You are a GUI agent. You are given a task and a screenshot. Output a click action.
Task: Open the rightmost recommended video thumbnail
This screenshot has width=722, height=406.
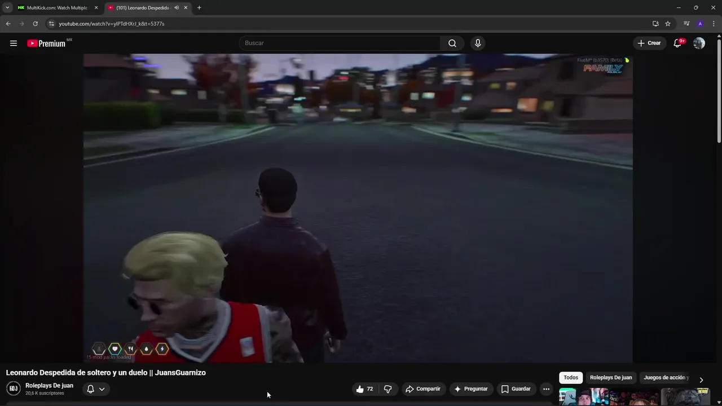(685, 397)
